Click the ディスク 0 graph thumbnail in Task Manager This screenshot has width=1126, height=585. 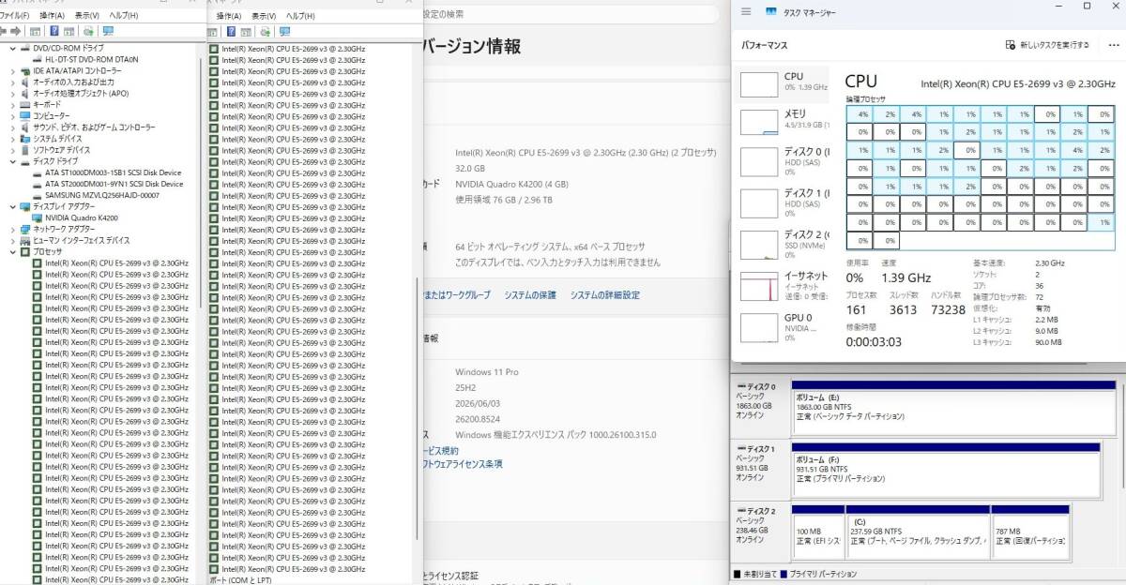[759, 161]
